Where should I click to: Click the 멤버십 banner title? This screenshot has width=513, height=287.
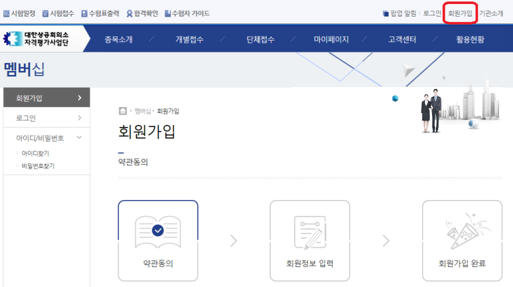pyautogui.click(x=24, y=69)
